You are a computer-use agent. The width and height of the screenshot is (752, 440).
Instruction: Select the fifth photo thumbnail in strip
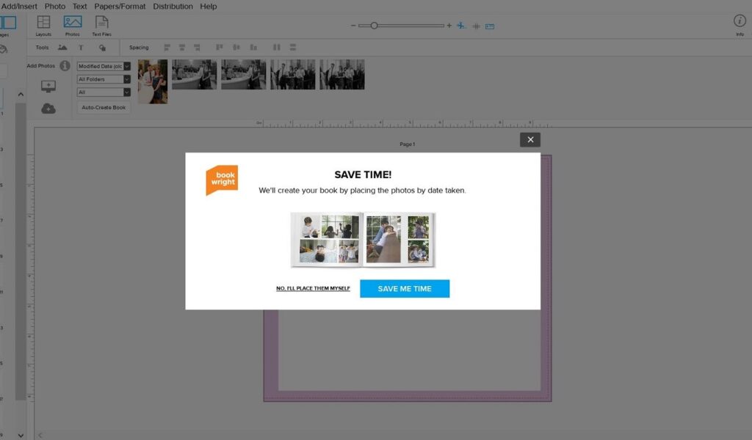tap(342, 74)
